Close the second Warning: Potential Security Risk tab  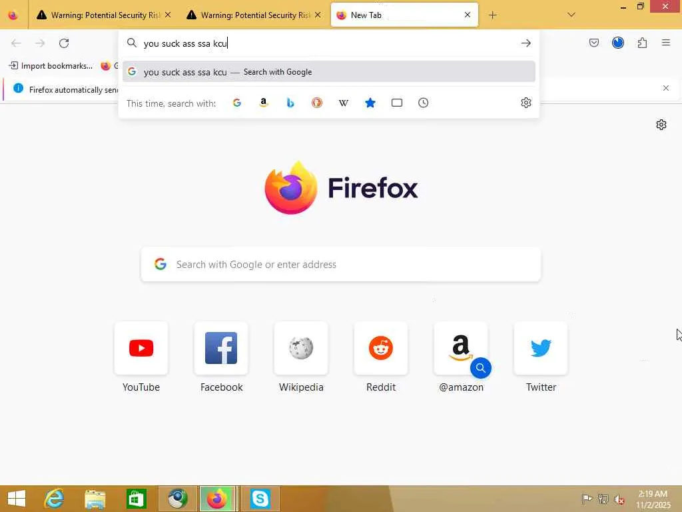[x=318, y=15]
